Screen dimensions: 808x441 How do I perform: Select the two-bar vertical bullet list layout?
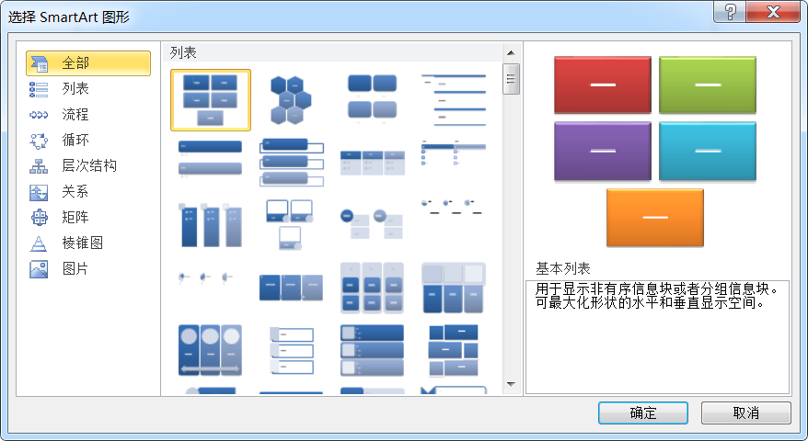pos(210,159)
